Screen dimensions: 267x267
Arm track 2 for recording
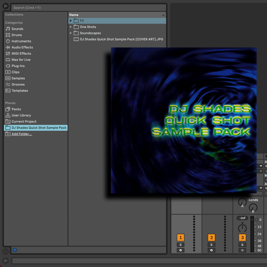211,250
